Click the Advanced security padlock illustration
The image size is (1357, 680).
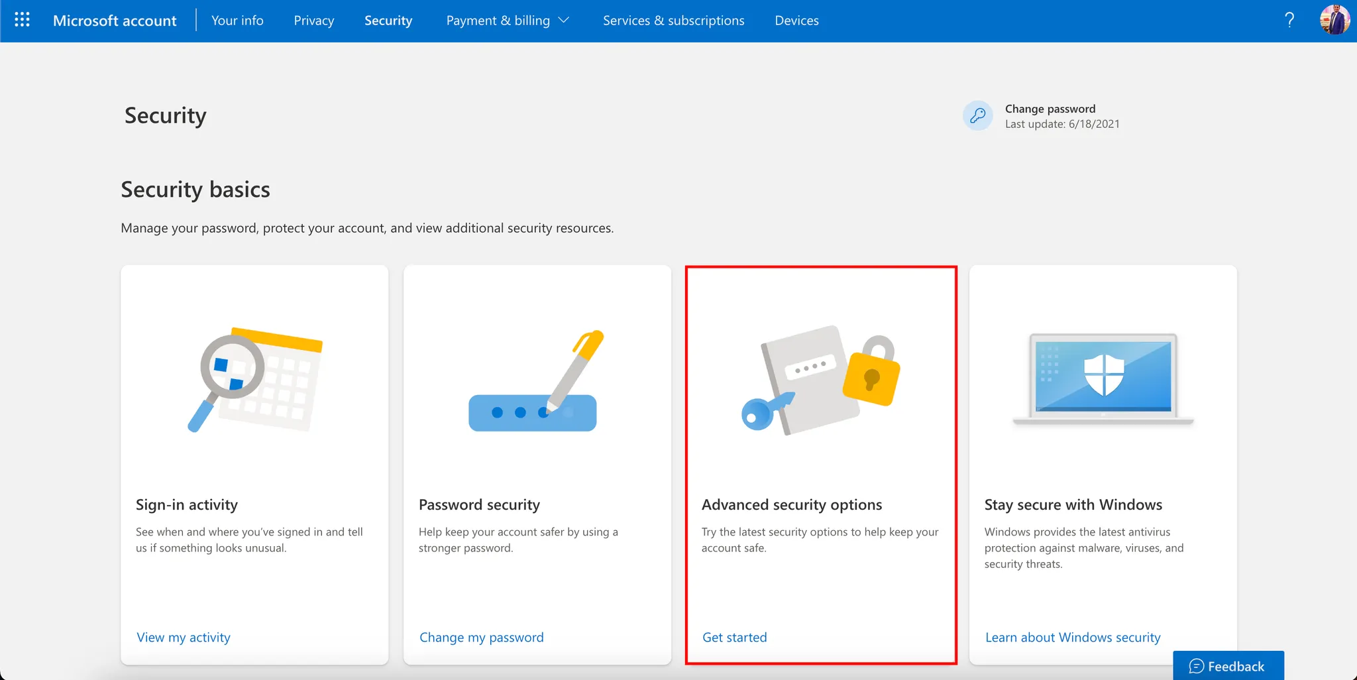[821, 380]
